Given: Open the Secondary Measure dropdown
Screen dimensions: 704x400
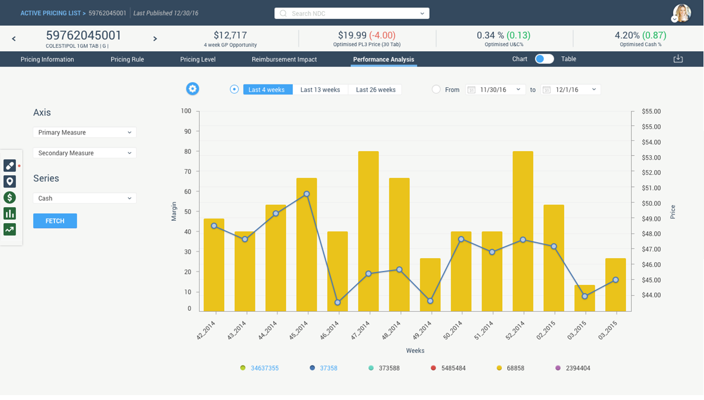Looking at the screenshot, I should click(x=85, y=153).
